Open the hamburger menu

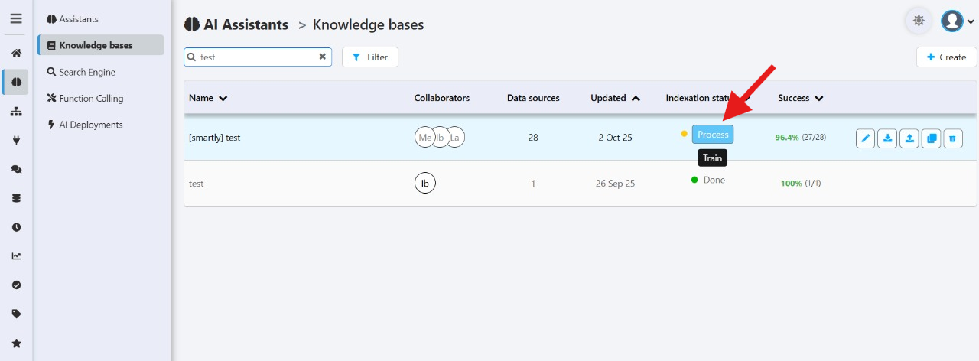click(x=16, y=18)
